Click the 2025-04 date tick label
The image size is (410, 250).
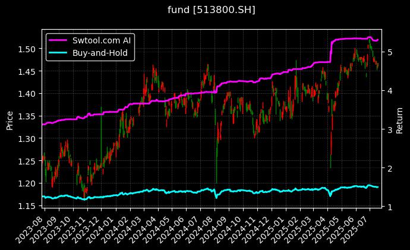coord(320,227)
